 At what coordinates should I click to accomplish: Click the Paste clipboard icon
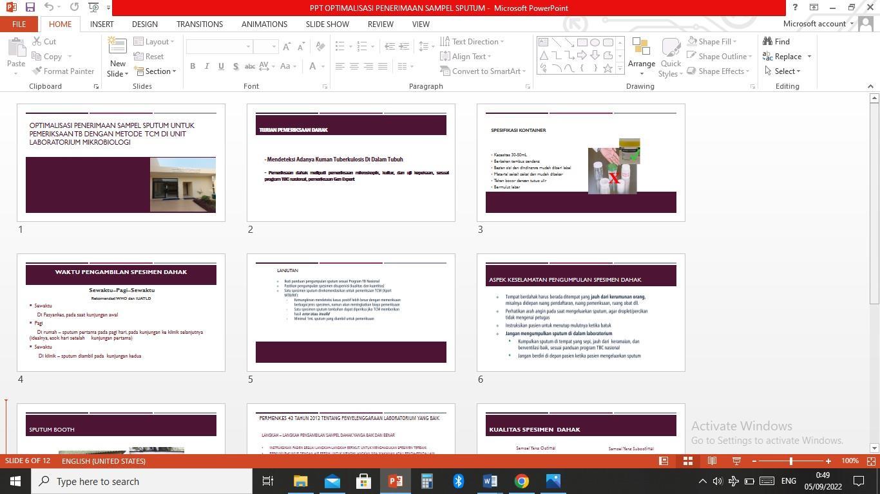[16, 48]
